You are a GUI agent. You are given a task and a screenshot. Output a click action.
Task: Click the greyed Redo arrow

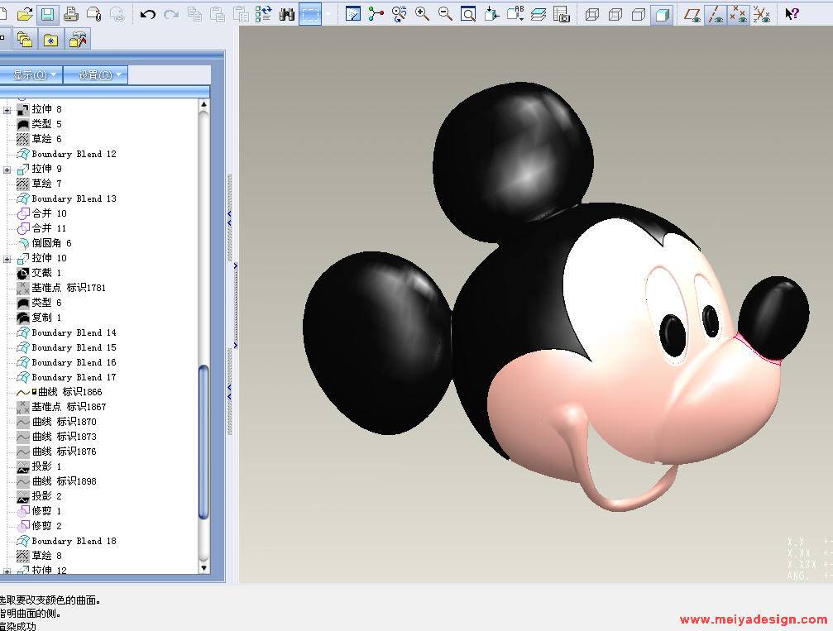coord(171,14)
